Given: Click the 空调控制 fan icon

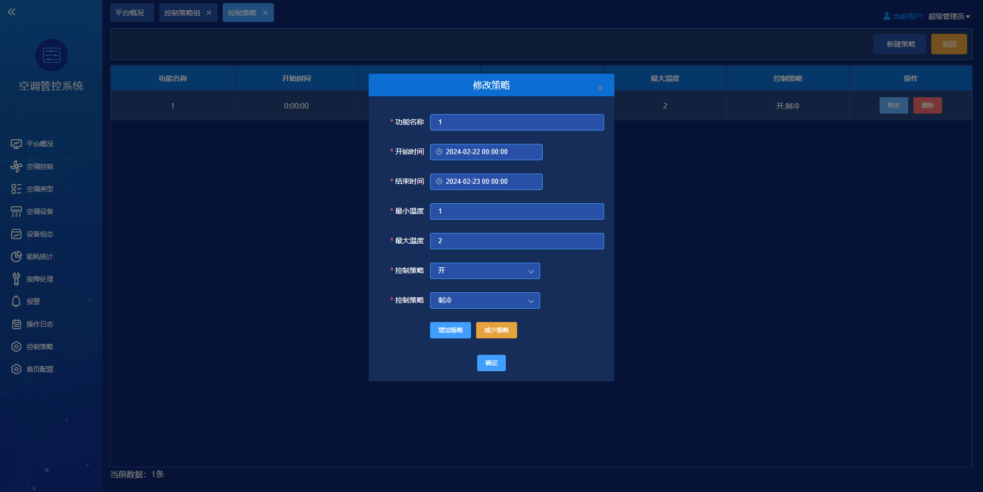Looking at the screenshot, I should 16,166.
